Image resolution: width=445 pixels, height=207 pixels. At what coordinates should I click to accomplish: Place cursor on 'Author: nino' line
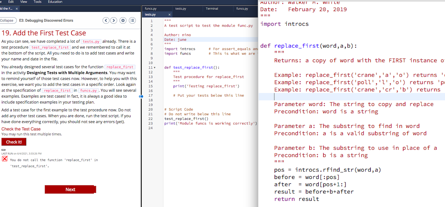pyautogui.click(x=178, y=35)
